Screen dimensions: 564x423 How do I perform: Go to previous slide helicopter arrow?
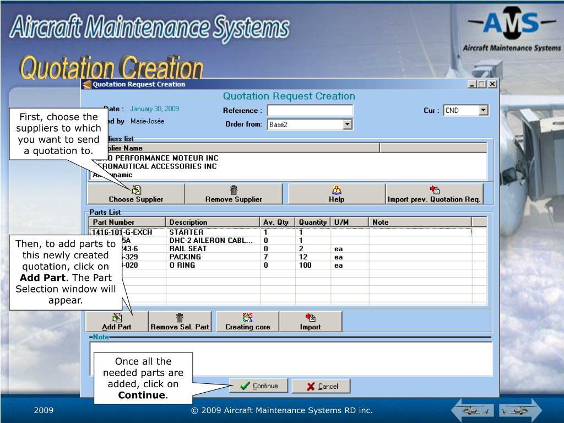pyautogui.click(x=473, y=410)
